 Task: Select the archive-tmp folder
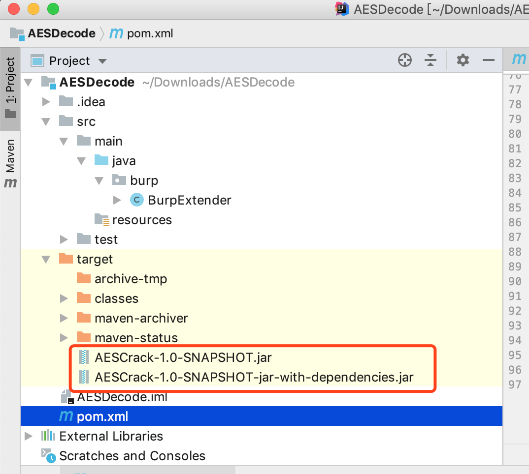pos(131,279)
